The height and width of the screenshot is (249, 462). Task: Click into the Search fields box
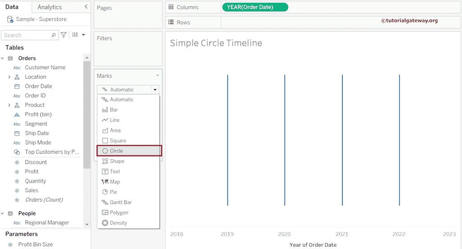click(x=27, y=35)
